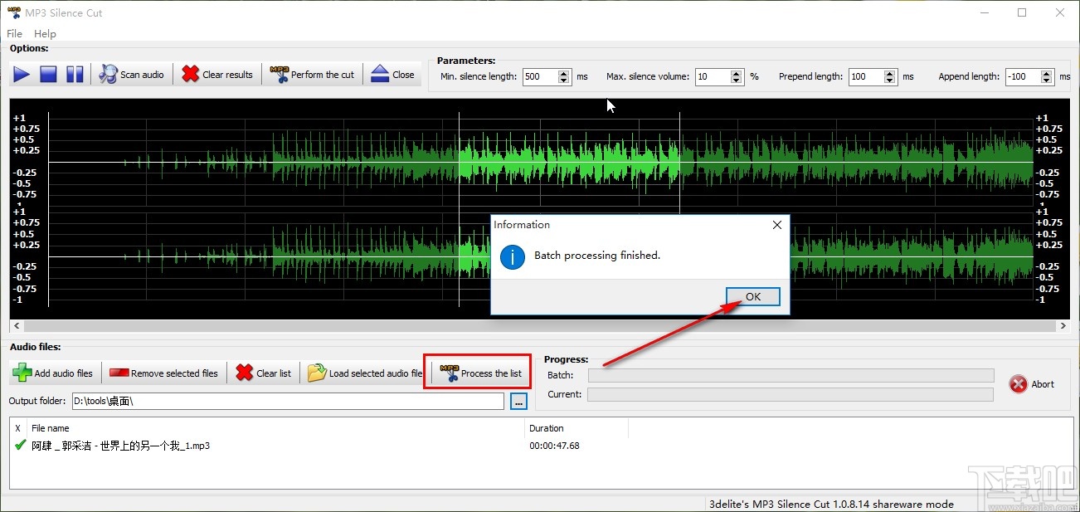Click Remove selected files button
This screenshot has height=512, width=1080.
pyautogui.click(x=163, y=373)
